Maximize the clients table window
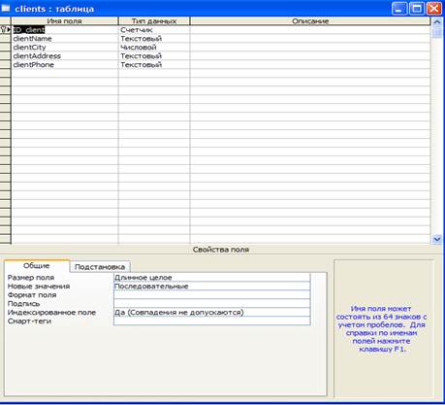445x405 pixels. pyautogui.click(x=417, y=9)
